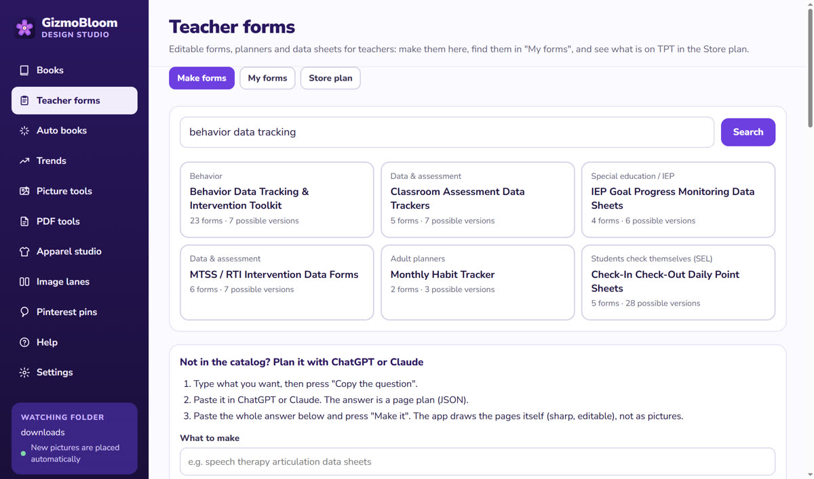Open Picture tools from sidebar
This screenshot has height=479, width=814.
pos(75,191)
